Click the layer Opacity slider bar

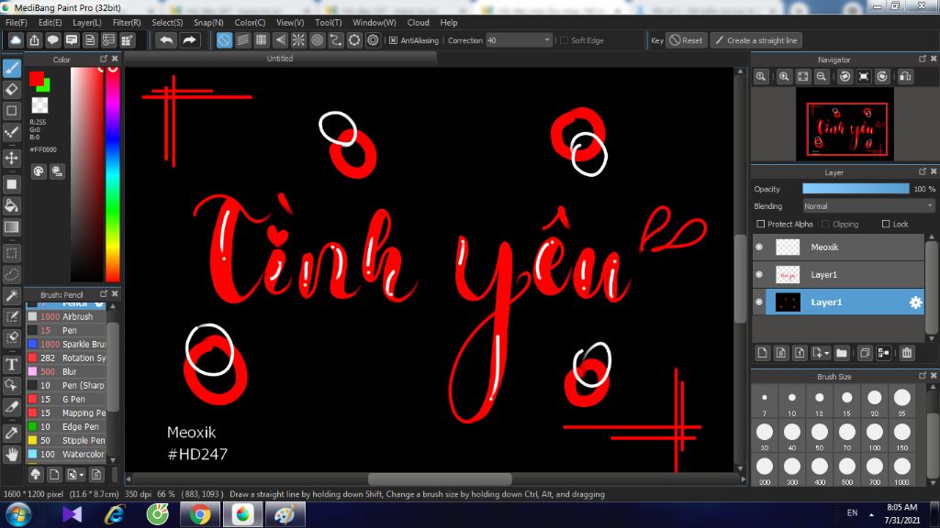coord(856,189)
